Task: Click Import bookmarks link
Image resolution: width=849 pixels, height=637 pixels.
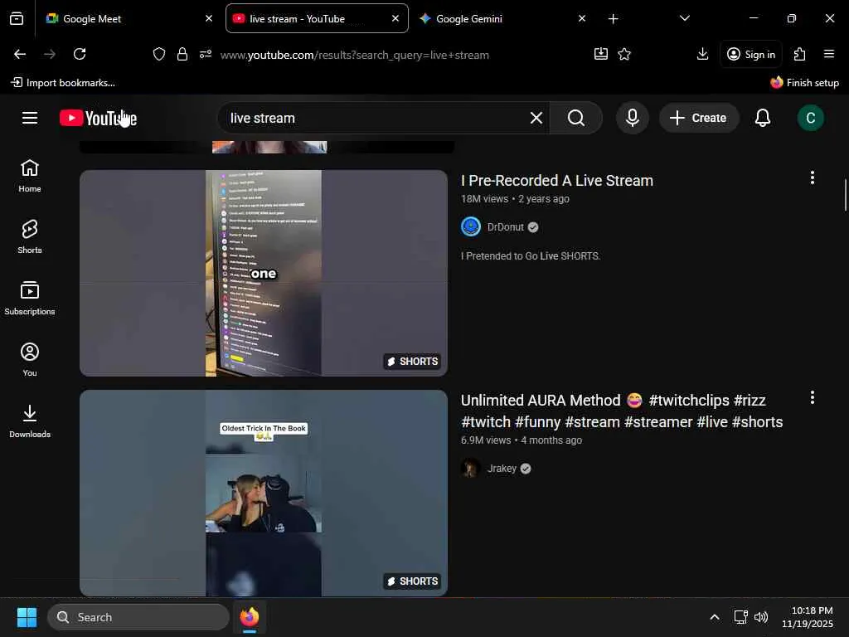Action: (63, 83)
